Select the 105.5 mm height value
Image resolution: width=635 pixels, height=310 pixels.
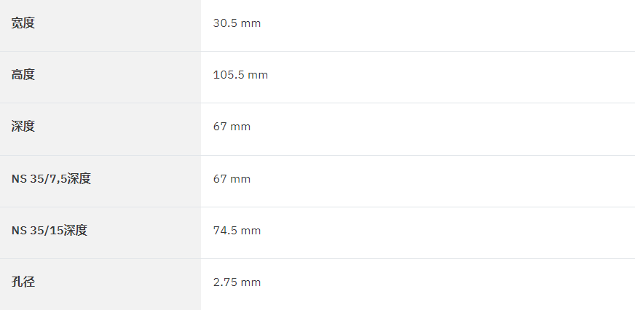click(x=240, y=75)
